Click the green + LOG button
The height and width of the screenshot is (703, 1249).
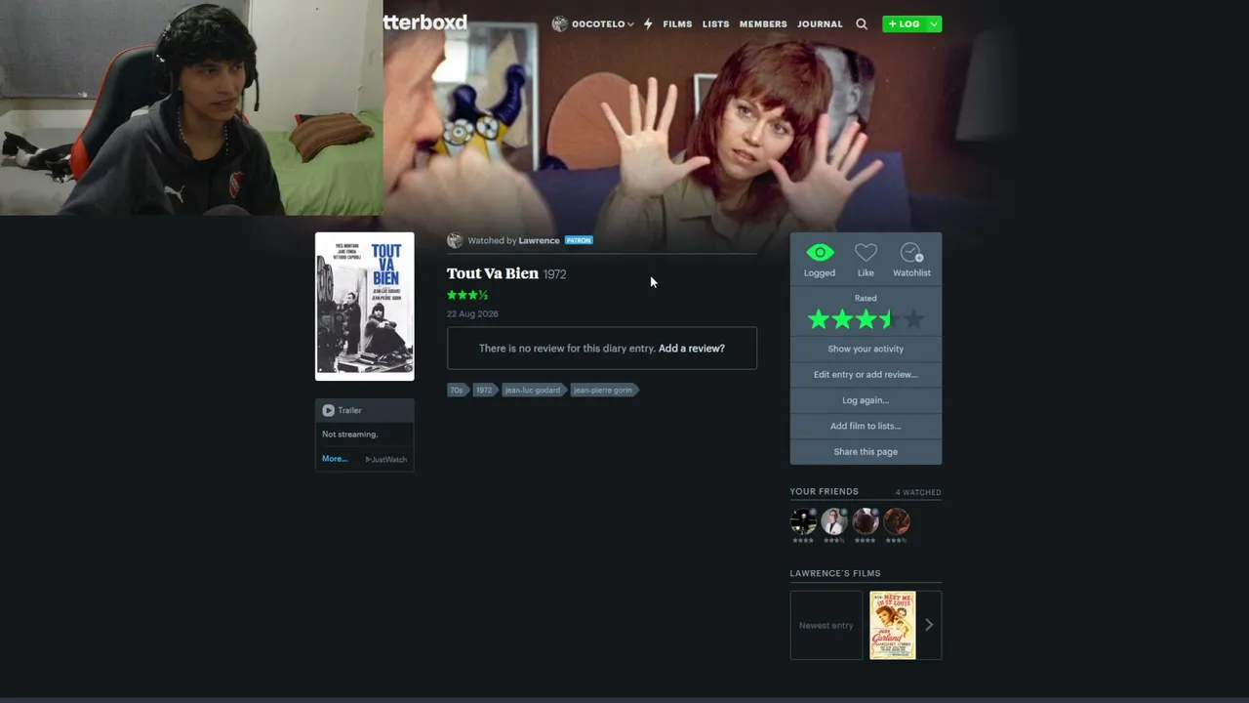[x=904, y=23]
